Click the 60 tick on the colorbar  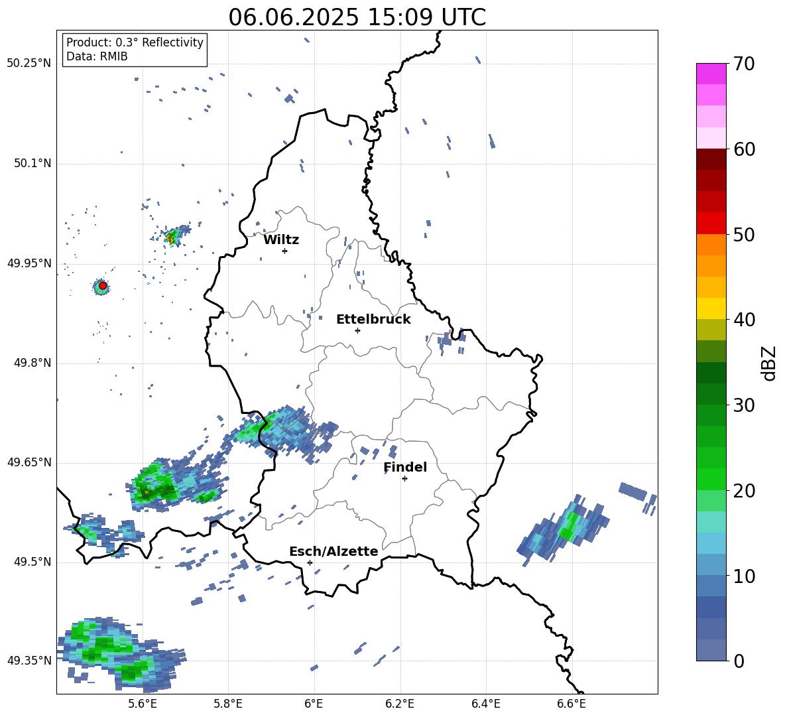[x=744, y=149]
